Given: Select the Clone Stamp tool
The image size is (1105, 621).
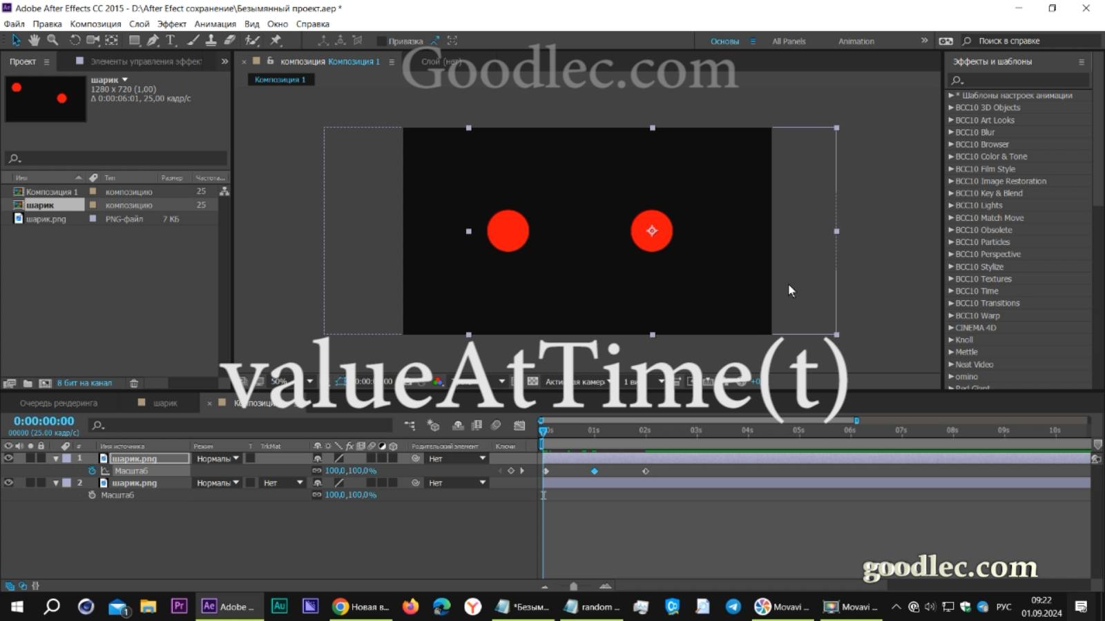Looking at the screenshot, I should click(x=211, y=41).
